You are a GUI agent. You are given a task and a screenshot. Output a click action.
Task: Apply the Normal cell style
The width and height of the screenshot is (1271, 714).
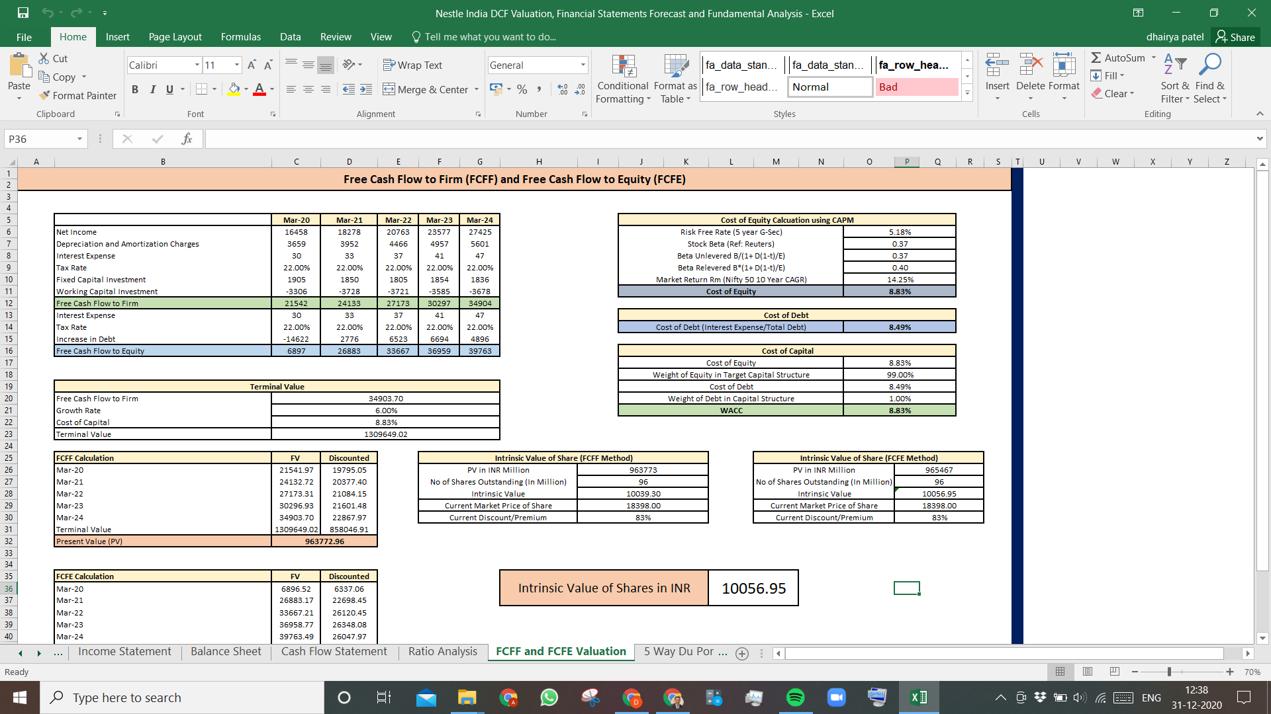pos(830,87)
